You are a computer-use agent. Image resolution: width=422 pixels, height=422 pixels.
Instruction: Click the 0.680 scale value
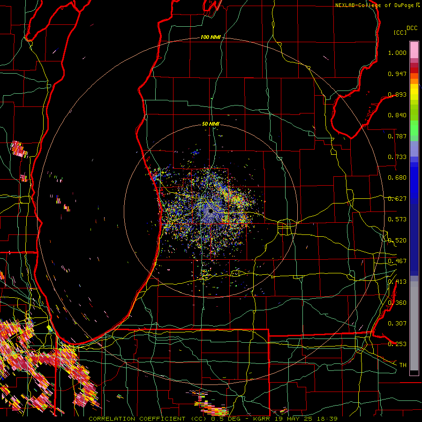(397, 178)
